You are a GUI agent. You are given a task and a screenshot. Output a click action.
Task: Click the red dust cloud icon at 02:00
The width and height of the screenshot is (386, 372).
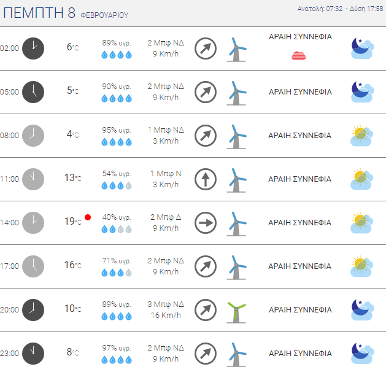tap(299, 56)
